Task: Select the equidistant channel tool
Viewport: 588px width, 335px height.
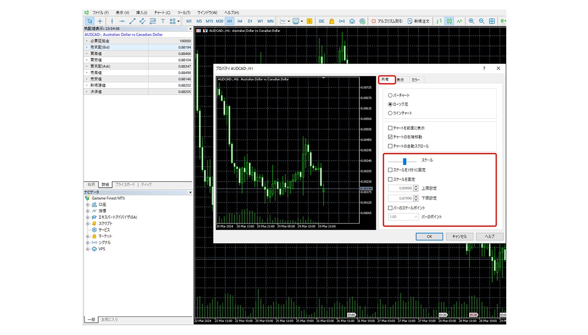Action: pyautogui.click(x=143, y=21)
